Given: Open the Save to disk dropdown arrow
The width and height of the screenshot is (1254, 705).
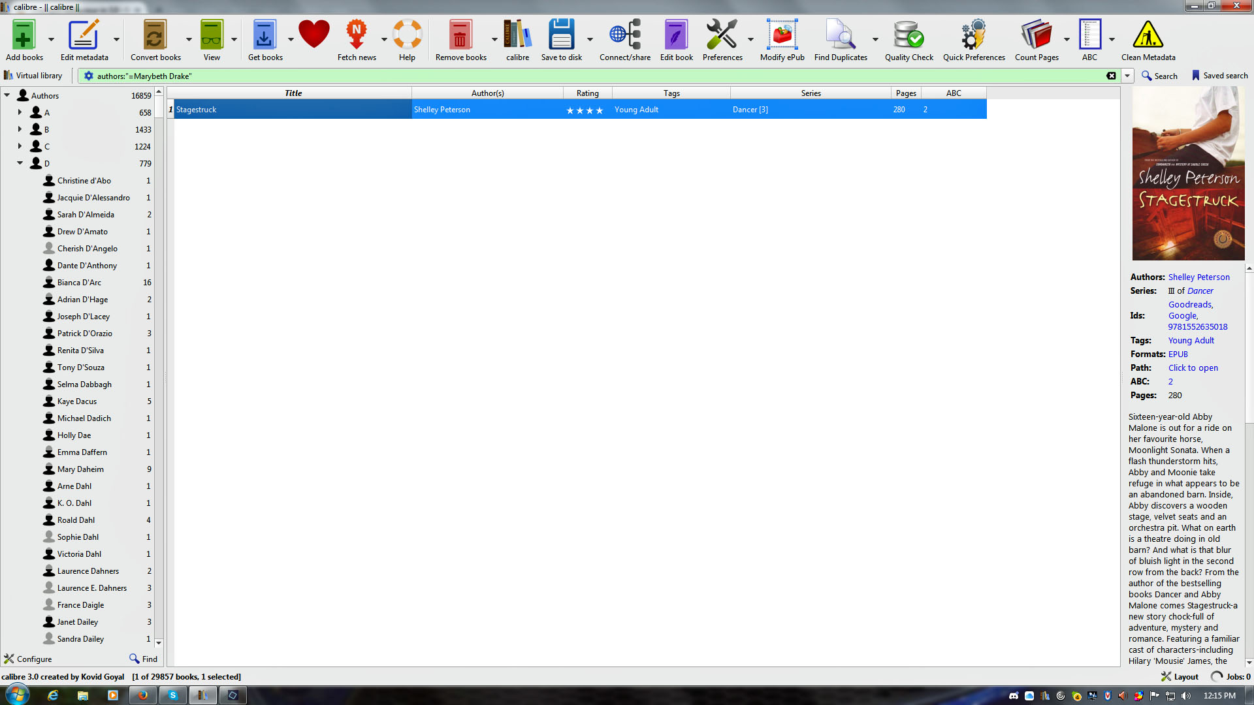Looking at the screenshot, I should tap(590, 39).
